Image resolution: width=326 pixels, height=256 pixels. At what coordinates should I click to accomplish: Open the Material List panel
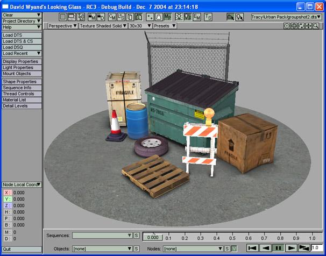click(21, 99)
